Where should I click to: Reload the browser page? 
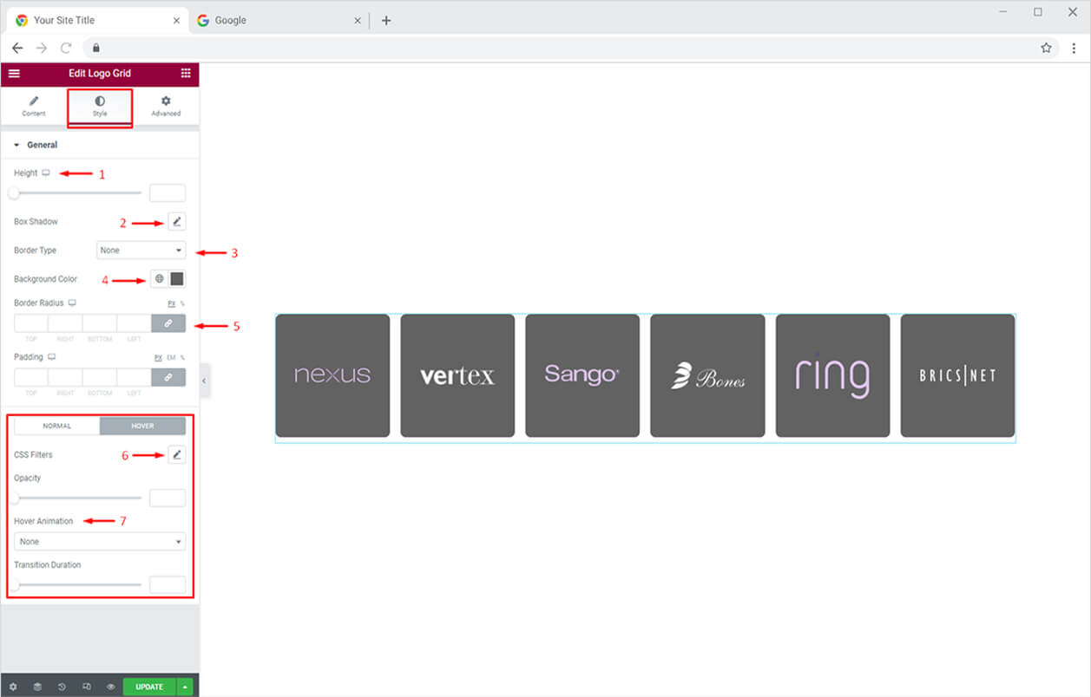66,48
